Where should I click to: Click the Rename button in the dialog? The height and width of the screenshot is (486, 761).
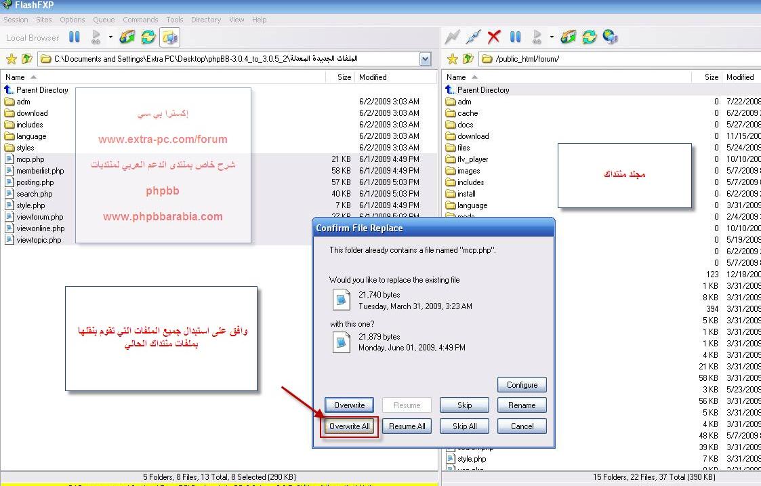click(x=522, y=405)
